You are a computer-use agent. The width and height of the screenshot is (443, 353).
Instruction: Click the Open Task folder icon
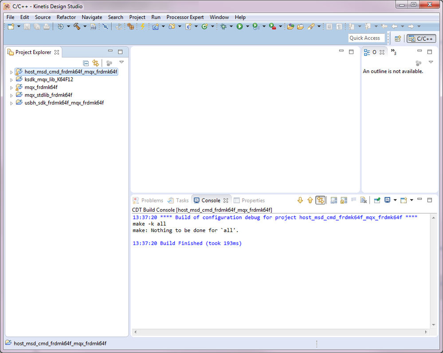point(300,27)
